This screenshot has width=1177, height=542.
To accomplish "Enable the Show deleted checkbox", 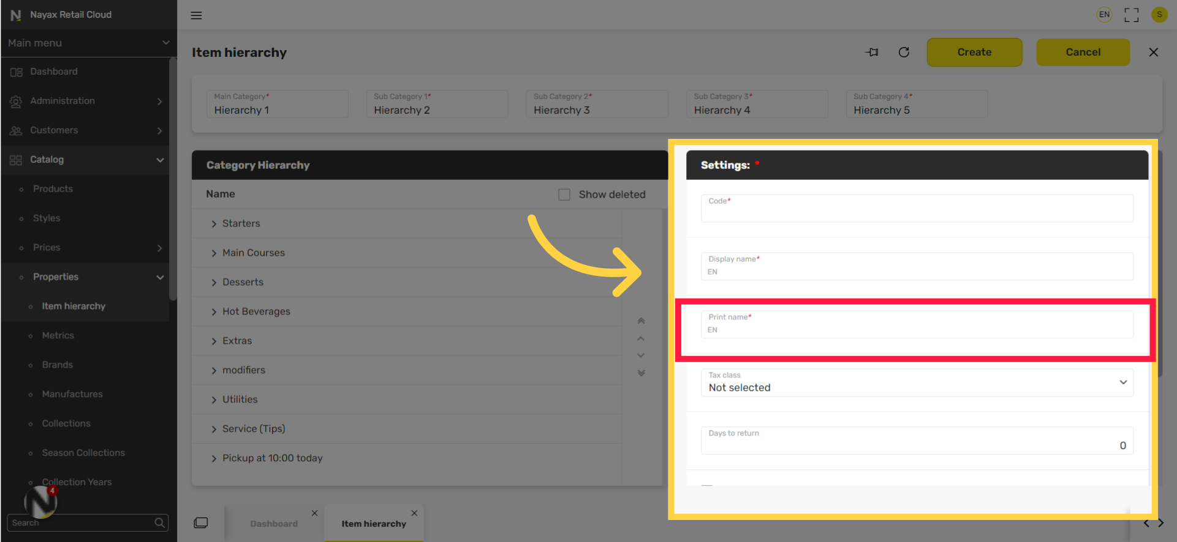I will (x=564, y=195).
